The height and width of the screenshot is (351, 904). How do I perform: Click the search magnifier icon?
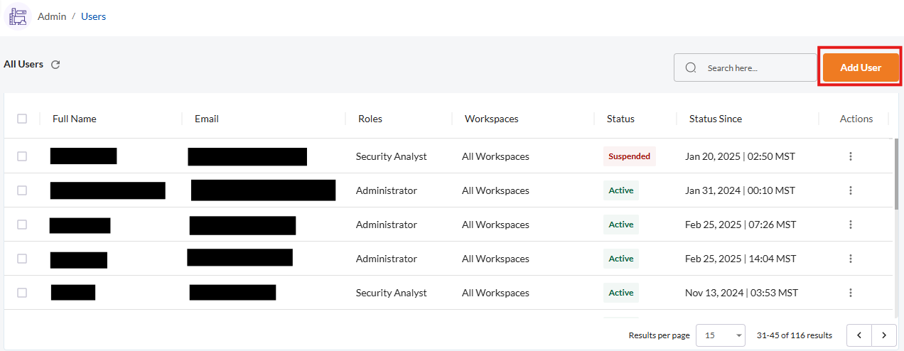click(x=691, y=67)
